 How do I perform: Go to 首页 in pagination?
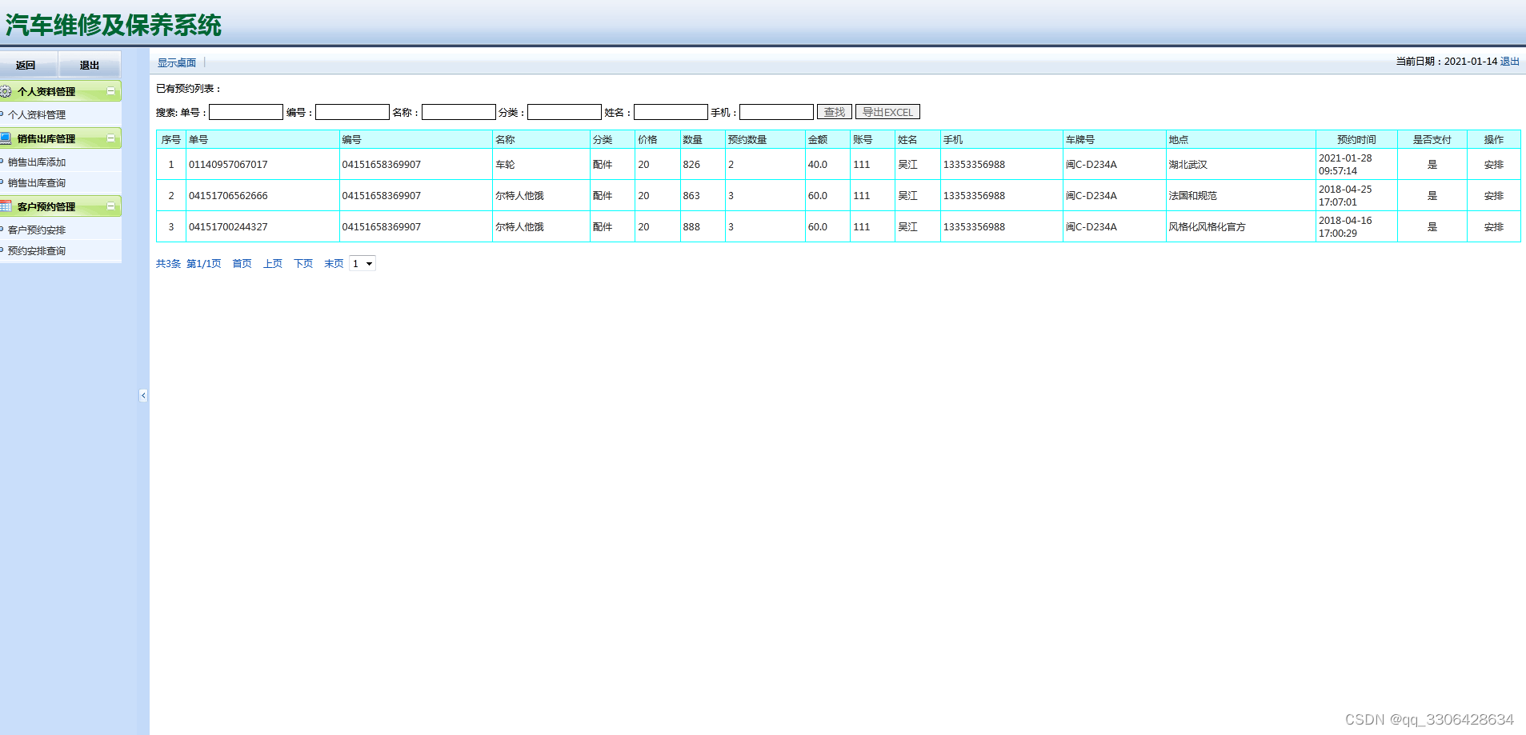(242, 263)
